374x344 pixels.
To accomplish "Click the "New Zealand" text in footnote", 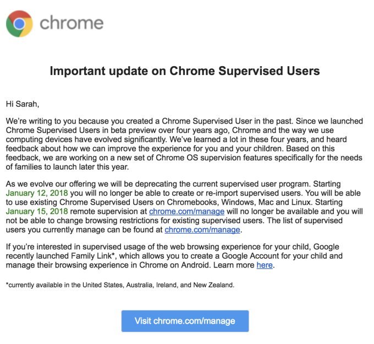I will click(x=214, y=284).
